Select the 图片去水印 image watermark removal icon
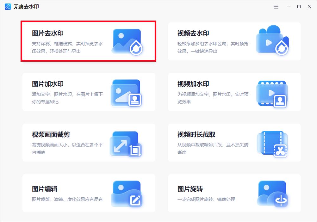The height and width of the screenshot is (222, 317). (127, 41)
